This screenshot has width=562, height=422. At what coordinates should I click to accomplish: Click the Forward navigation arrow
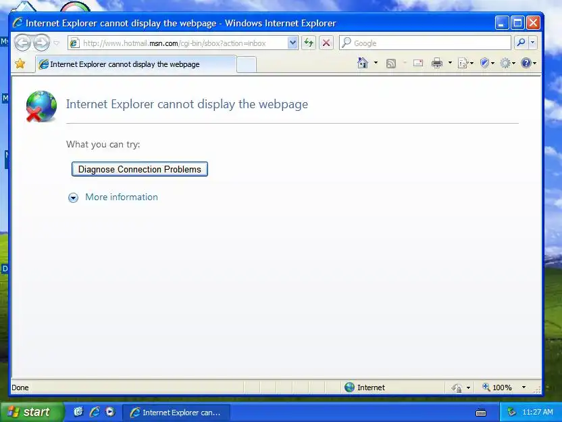(x=42, y=43)
